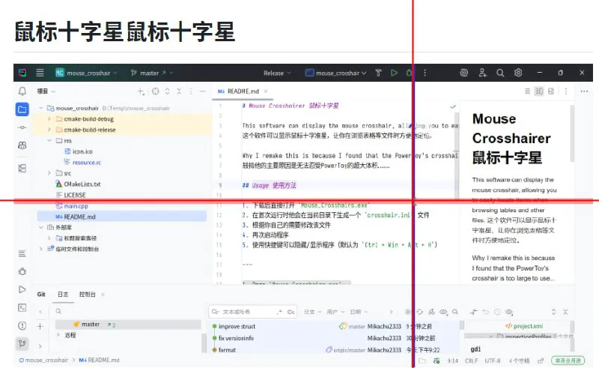Switch editor to text-only view
Image resolution: width=599 pixels, height=368 pixels.
(527, 91)
